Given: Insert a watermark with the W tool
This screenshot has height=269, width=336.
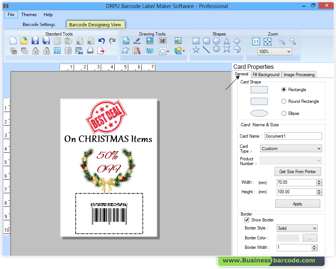Looking at the screenshot, I should point(150,51).
